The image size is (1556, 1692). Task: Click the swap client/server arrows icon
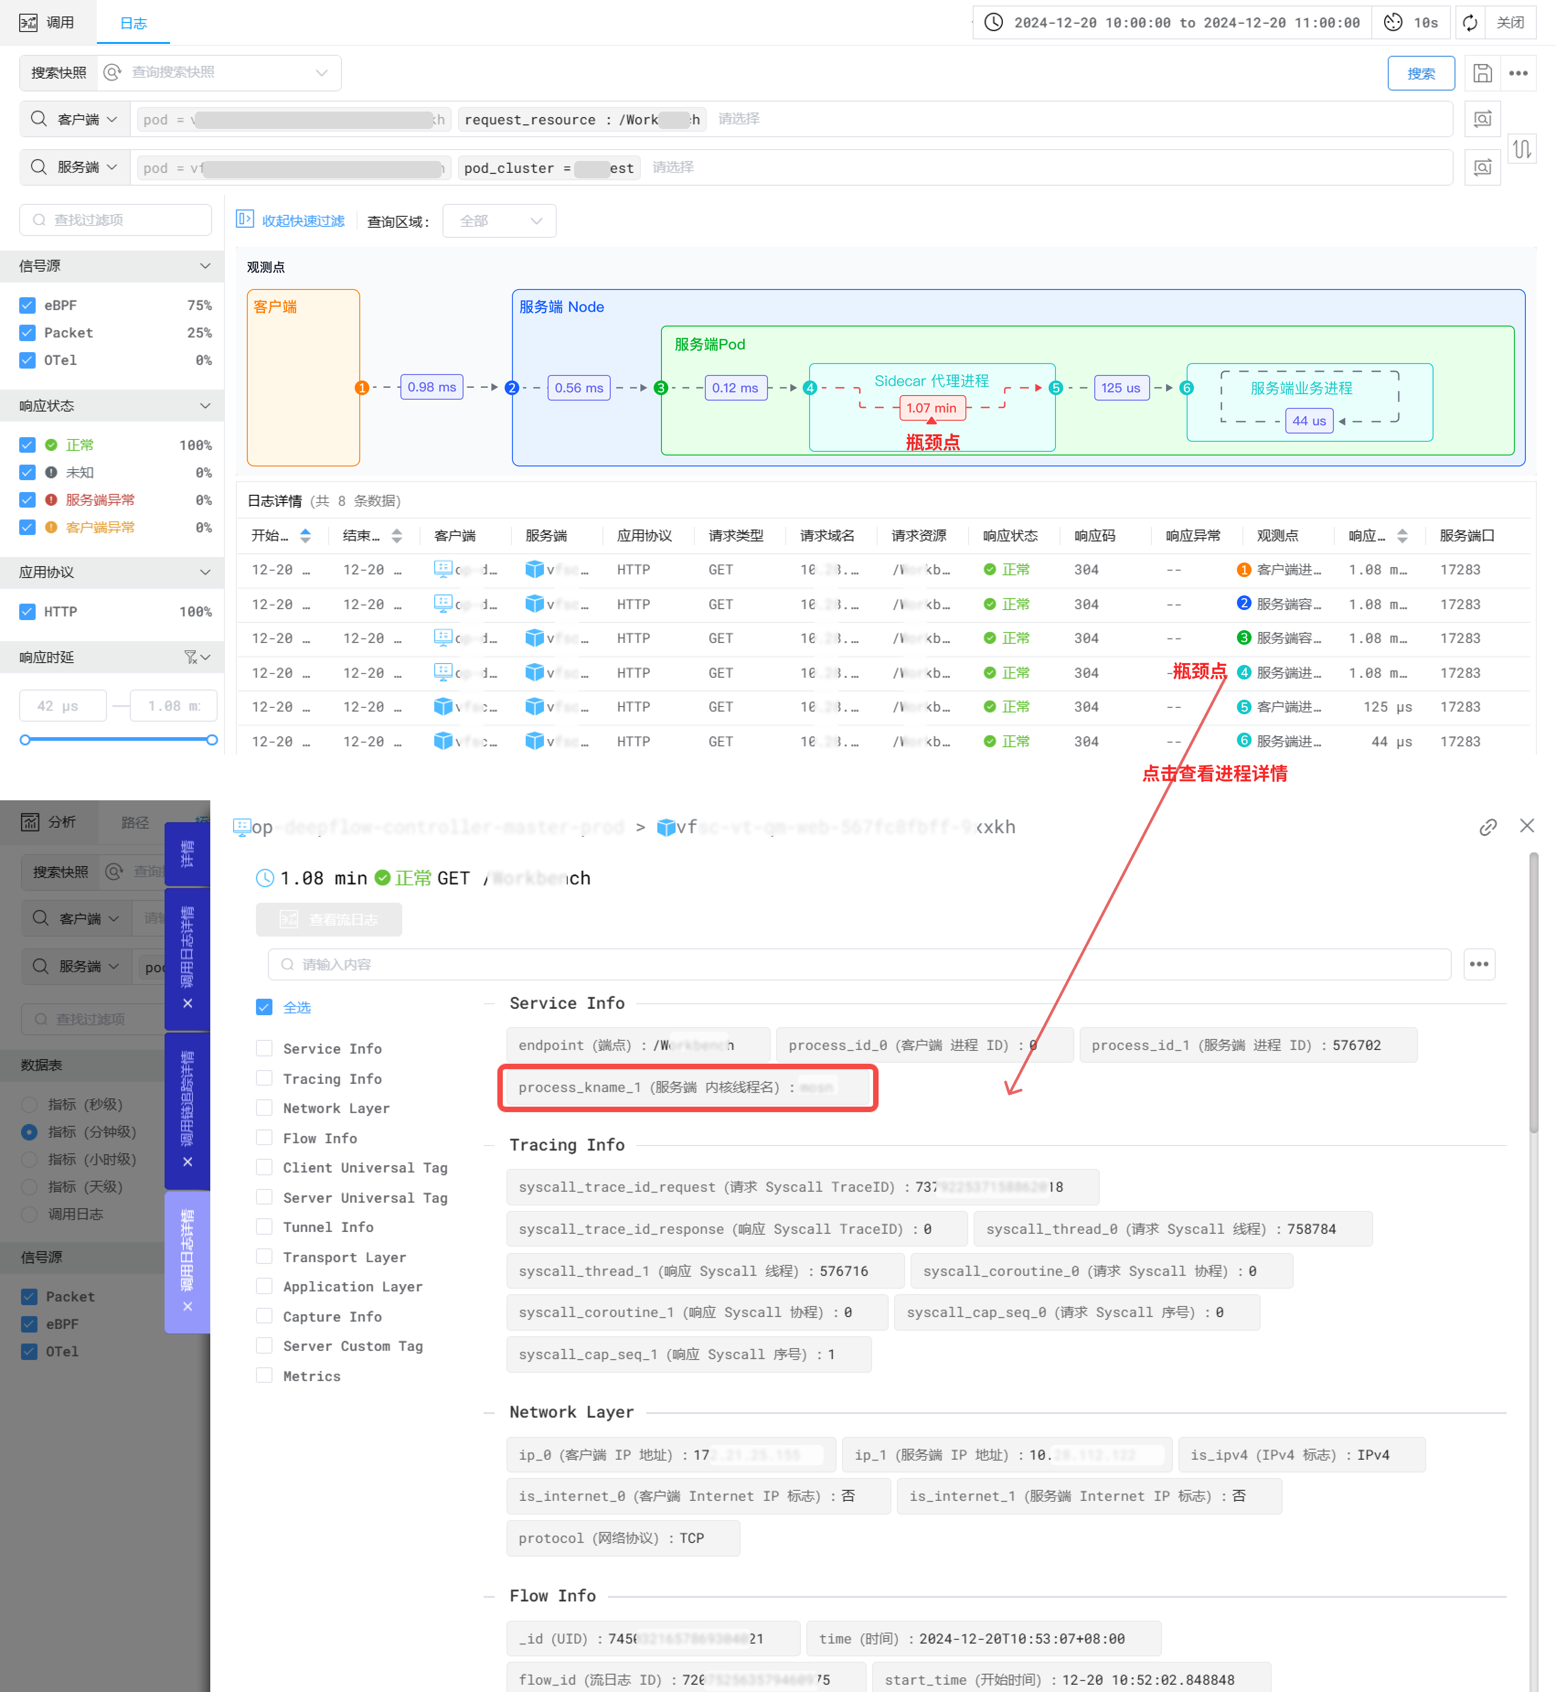(x=1521, y=150)
